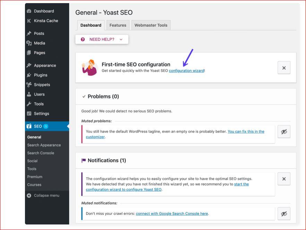Open the configuration wizard link

186,71
